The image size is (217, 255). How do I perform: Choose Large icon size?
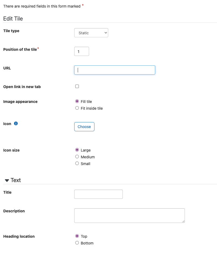pos(77,150)
